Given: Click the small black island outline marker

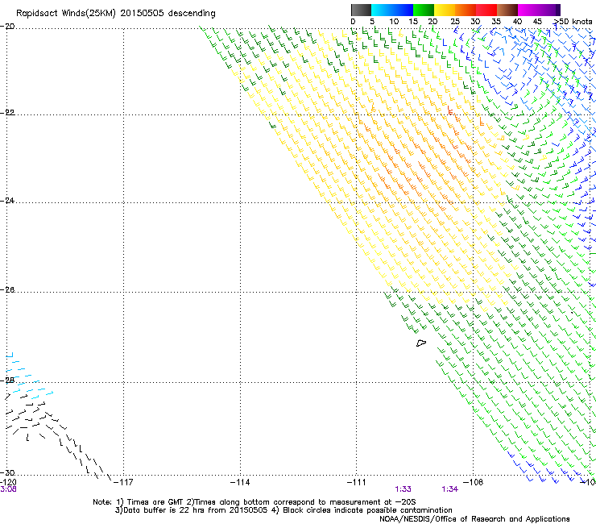Looking at the screenshot, I should coord(421,343).
